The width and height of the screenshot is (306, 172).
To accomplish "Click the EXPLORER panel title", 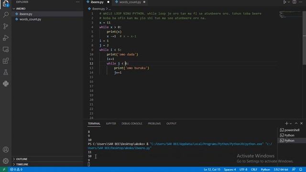I will click(22, 2).
